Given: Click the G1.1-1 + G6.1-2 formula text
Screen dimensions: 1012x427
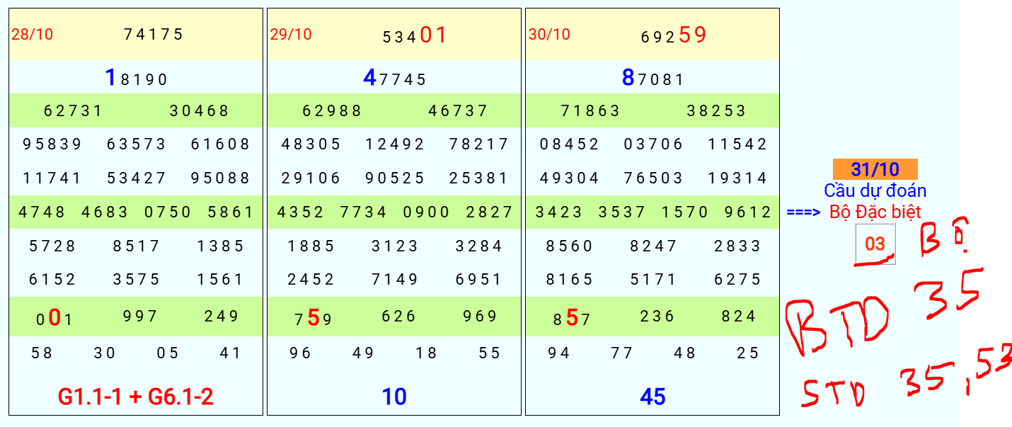Looking at the screenshot, I should (x=136, y=397).
